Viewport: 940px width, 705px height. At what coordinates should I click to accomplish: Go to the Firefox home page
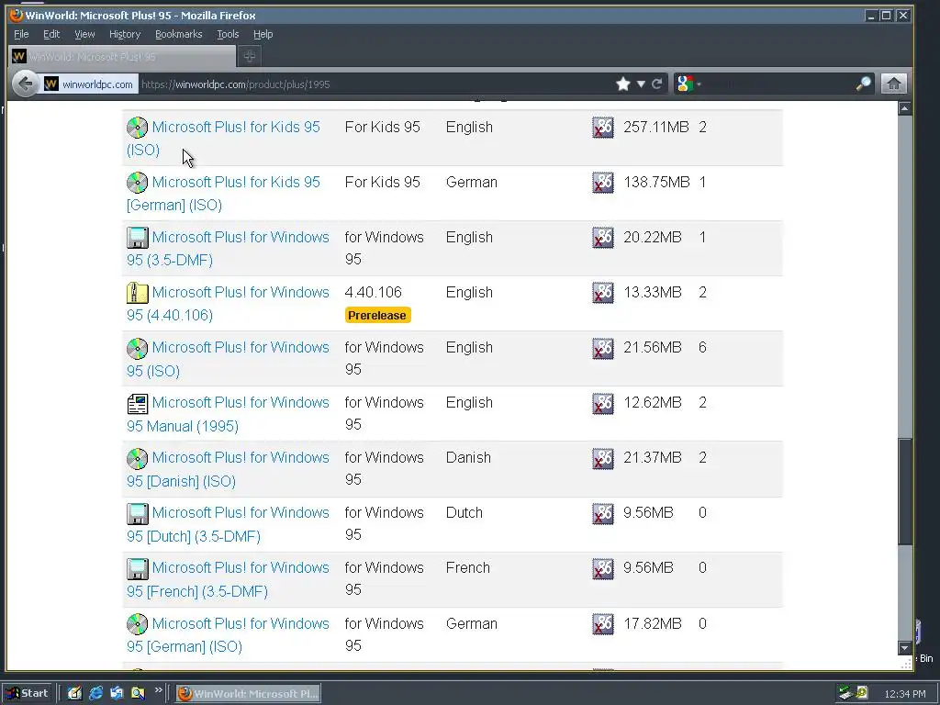tap(893, 84)
